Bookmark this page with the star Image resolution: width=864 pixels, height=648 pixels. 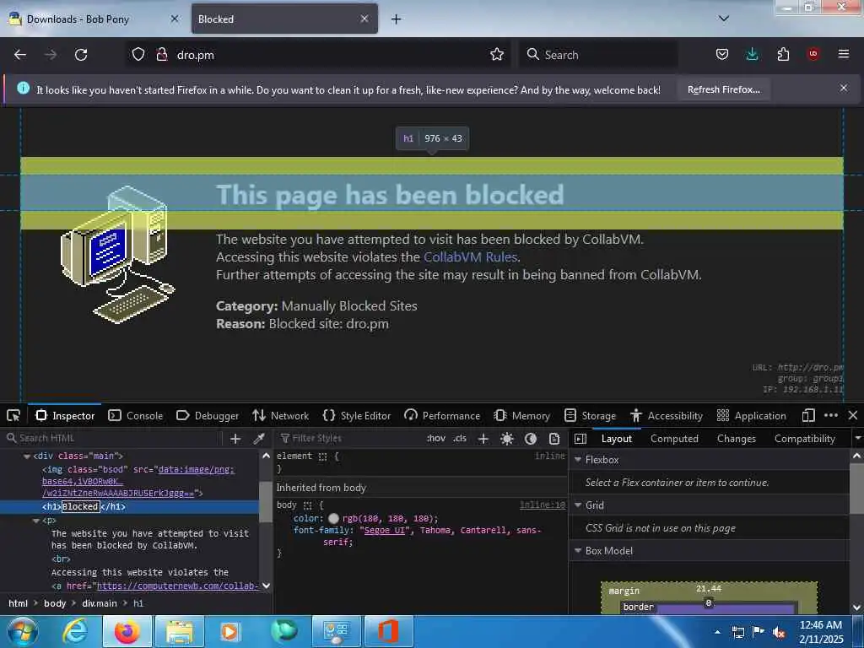point(497,54)
